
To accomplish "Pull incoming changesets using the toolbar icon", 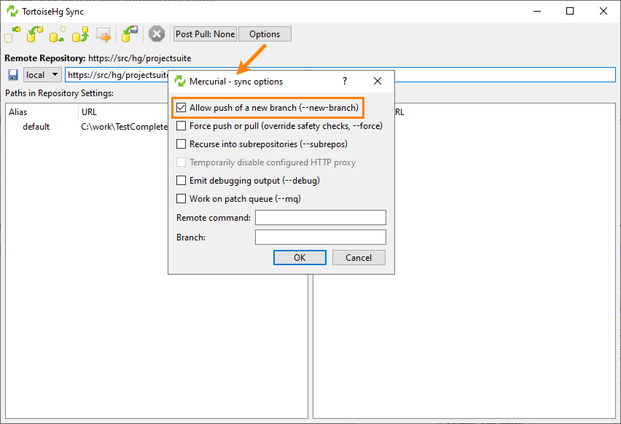I will click(34, 34).
